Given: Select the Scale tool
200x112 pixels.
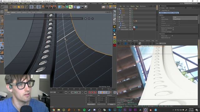Looking at the screenshot, I should pyautogui.click(x=19, y=7).
